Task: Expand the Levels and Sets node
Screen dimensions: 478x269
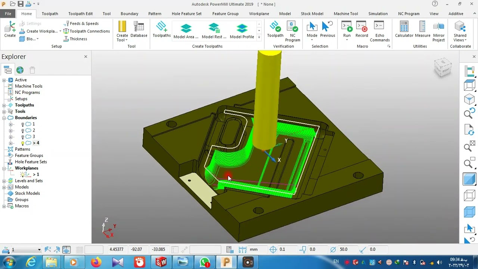Action: point(4,181)
